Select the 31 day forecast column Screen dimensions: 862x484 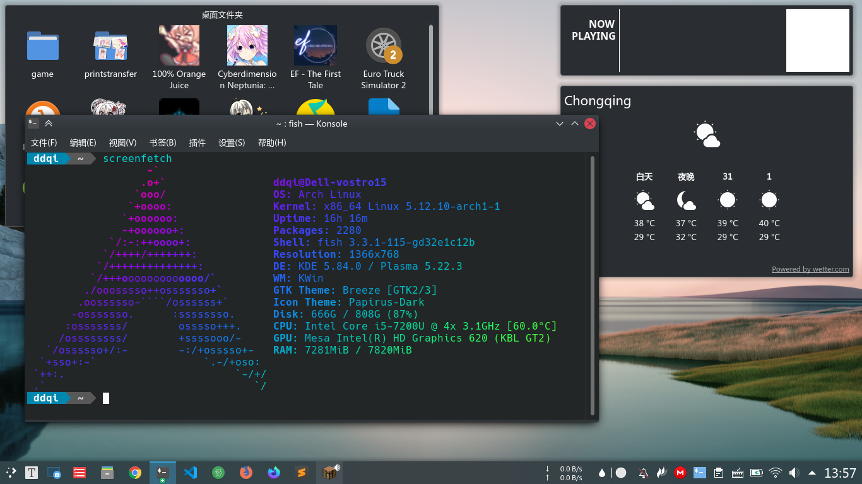(728, 207)
